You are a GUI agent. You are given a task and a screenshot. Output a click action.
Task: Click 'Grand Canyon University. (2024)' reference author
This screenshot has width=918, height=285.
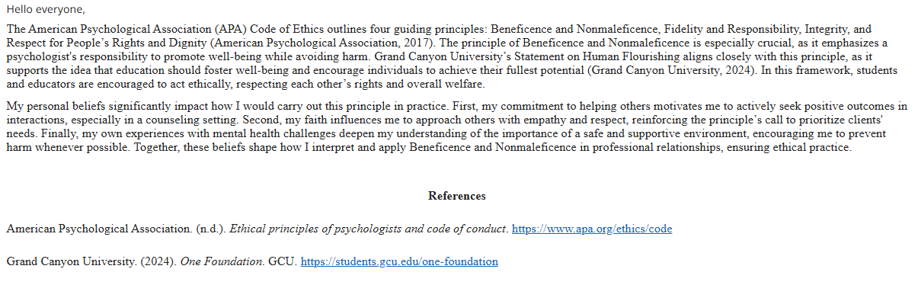(x=91, y=261)
